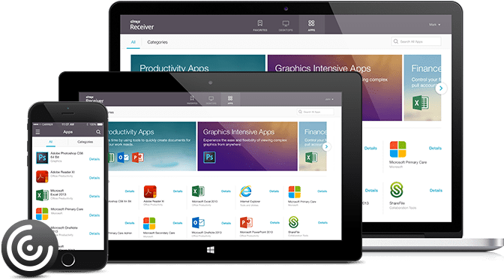Tap the Windows button on the tablet bezel
Screen dimensions: 504x280
211,250
